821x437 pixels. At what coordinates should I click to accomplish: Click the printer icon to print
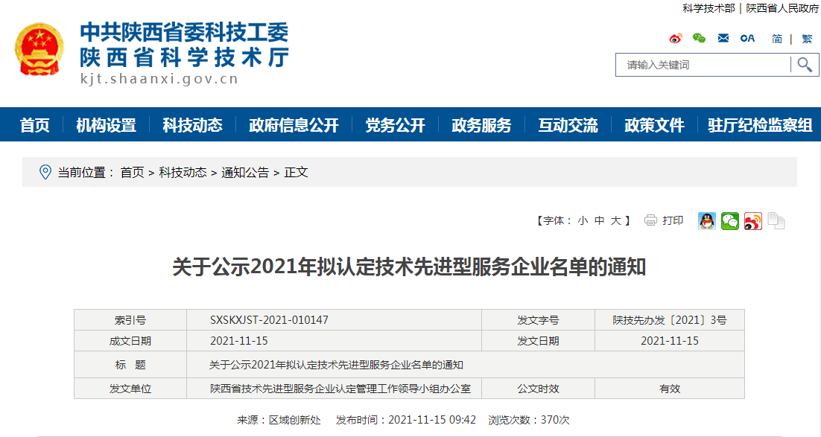[x=650, y=220]
